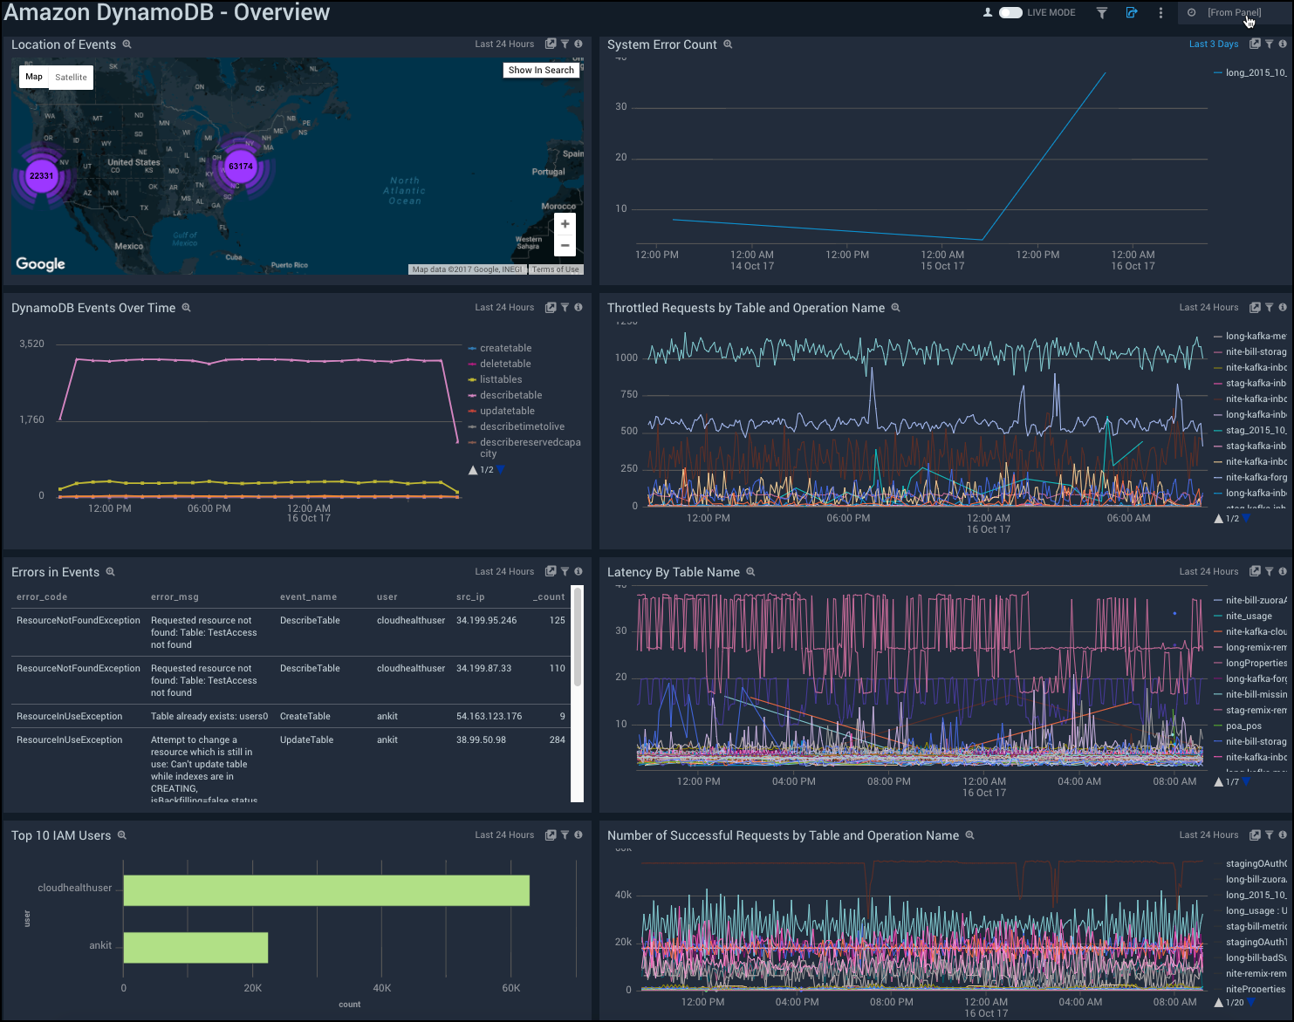This screenshot has width=1294, height=1022.
Task: Zoom in on the map with the plus button
Action: [x=565, y=224]
